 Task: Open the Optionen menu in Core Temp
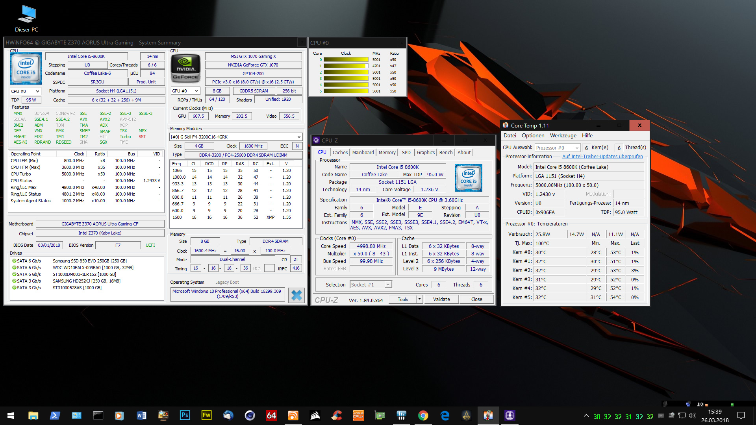pyautogui.click(x=533, y=135)
